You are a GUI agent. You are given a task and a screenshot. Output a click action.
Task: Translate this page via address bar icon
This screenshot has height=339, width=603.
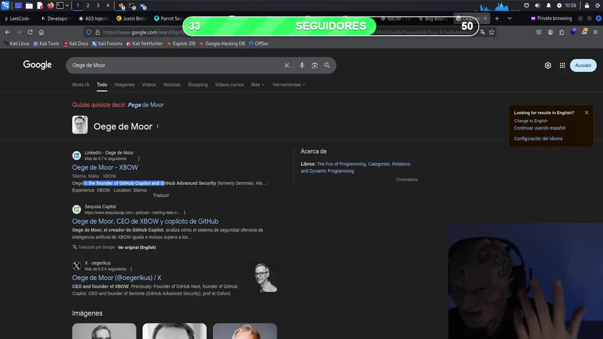(482, 32)
